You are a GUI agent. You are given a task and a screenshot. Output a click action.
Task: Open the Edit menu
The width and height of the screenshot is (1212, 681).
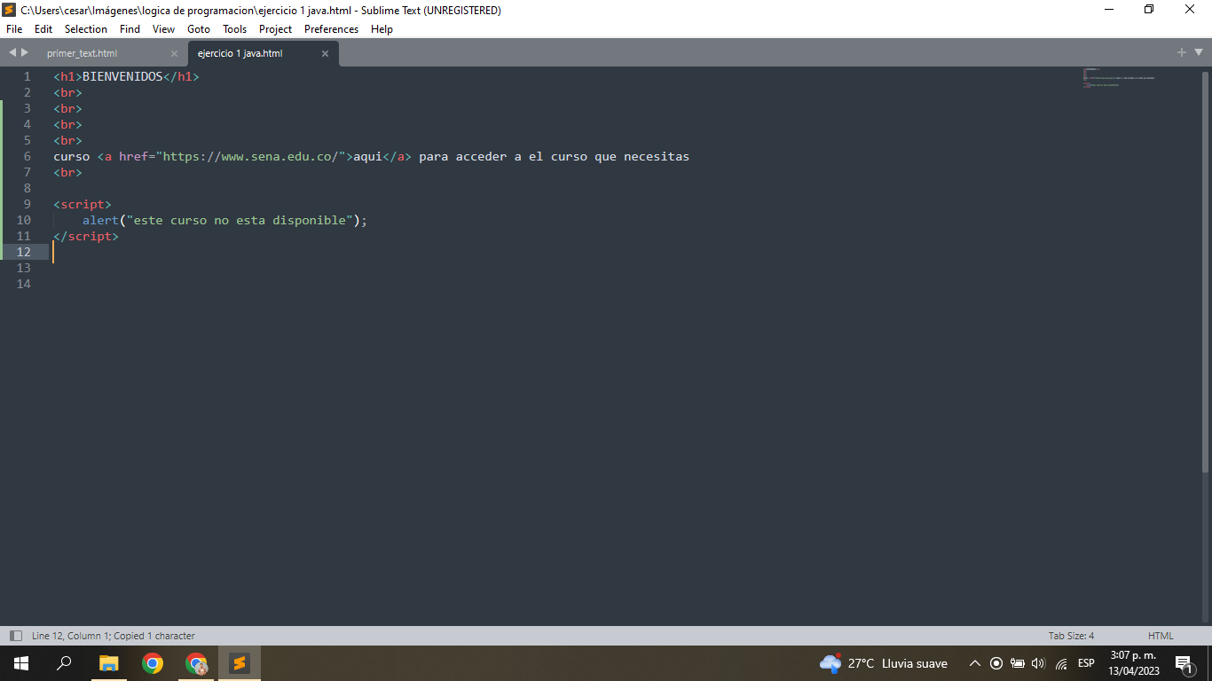[x=43, y=29]
